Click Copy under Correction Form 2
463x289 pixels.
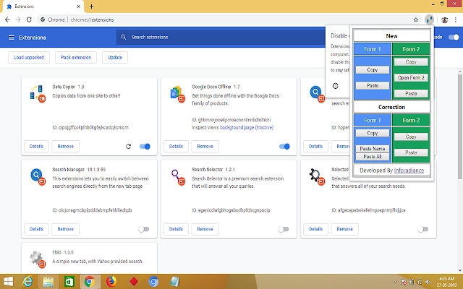411,137
